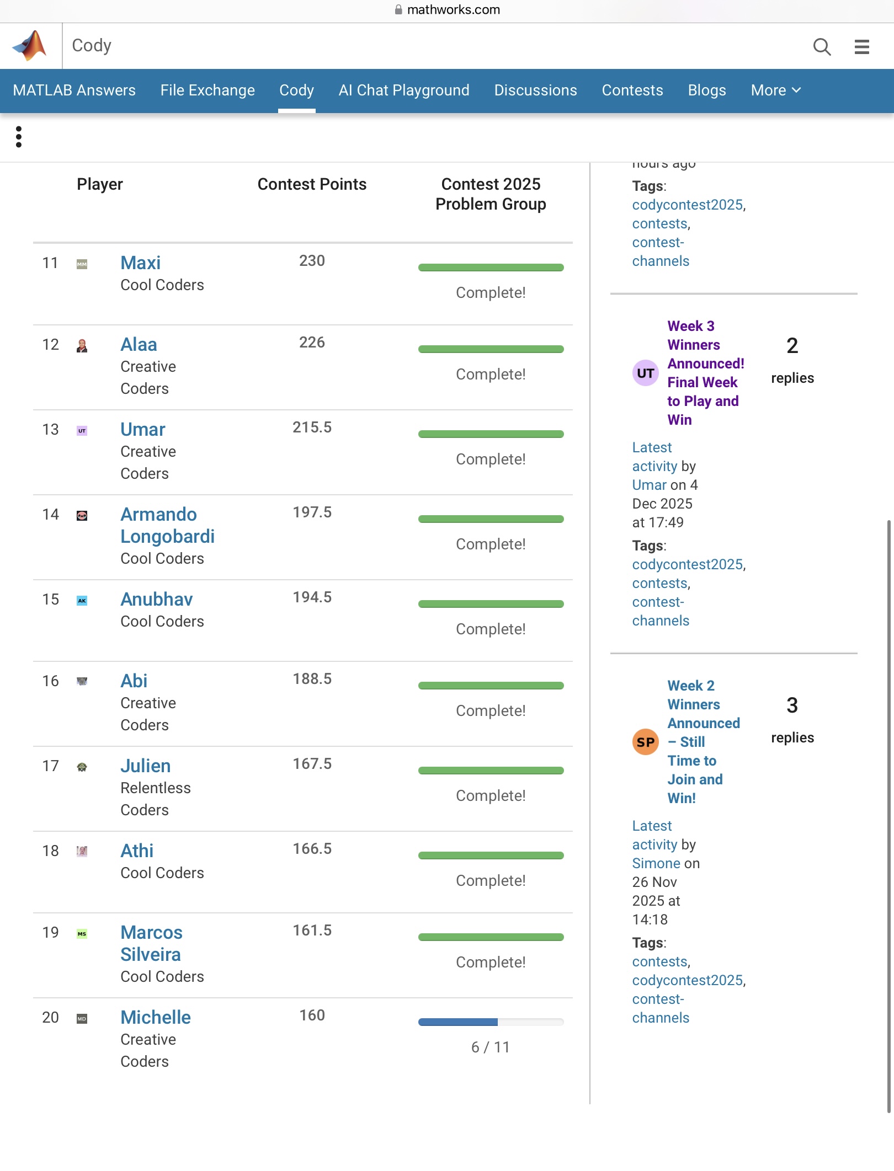Expand the More navigation dropdown

pyautogui.click(x=775, y=90)
